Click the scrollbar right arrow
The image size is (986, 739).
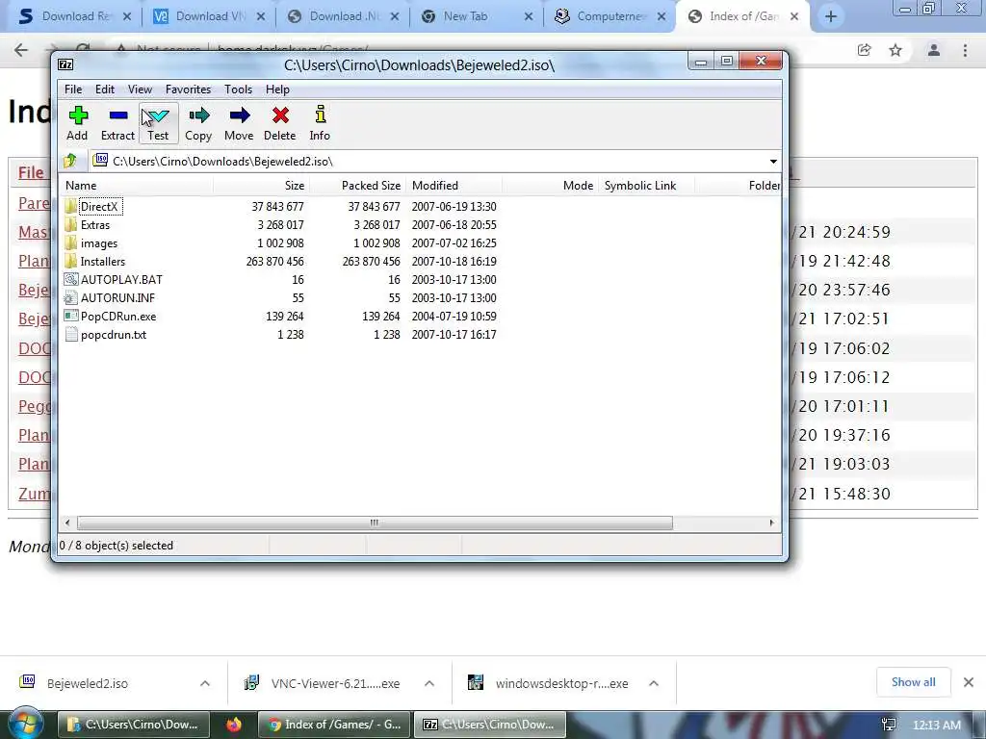771,522
